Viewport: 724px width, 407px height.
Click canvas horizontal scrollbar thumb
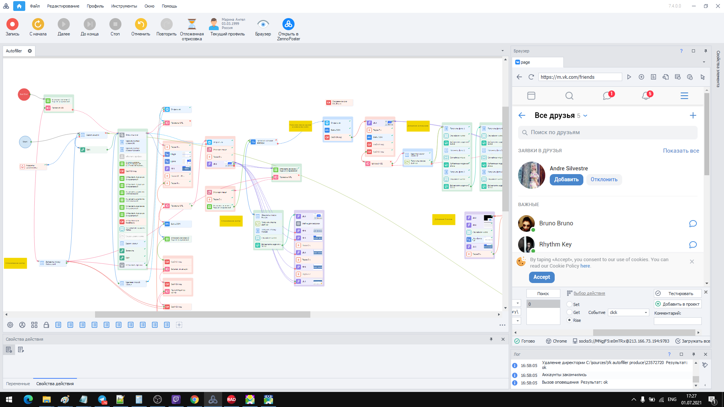202,314
